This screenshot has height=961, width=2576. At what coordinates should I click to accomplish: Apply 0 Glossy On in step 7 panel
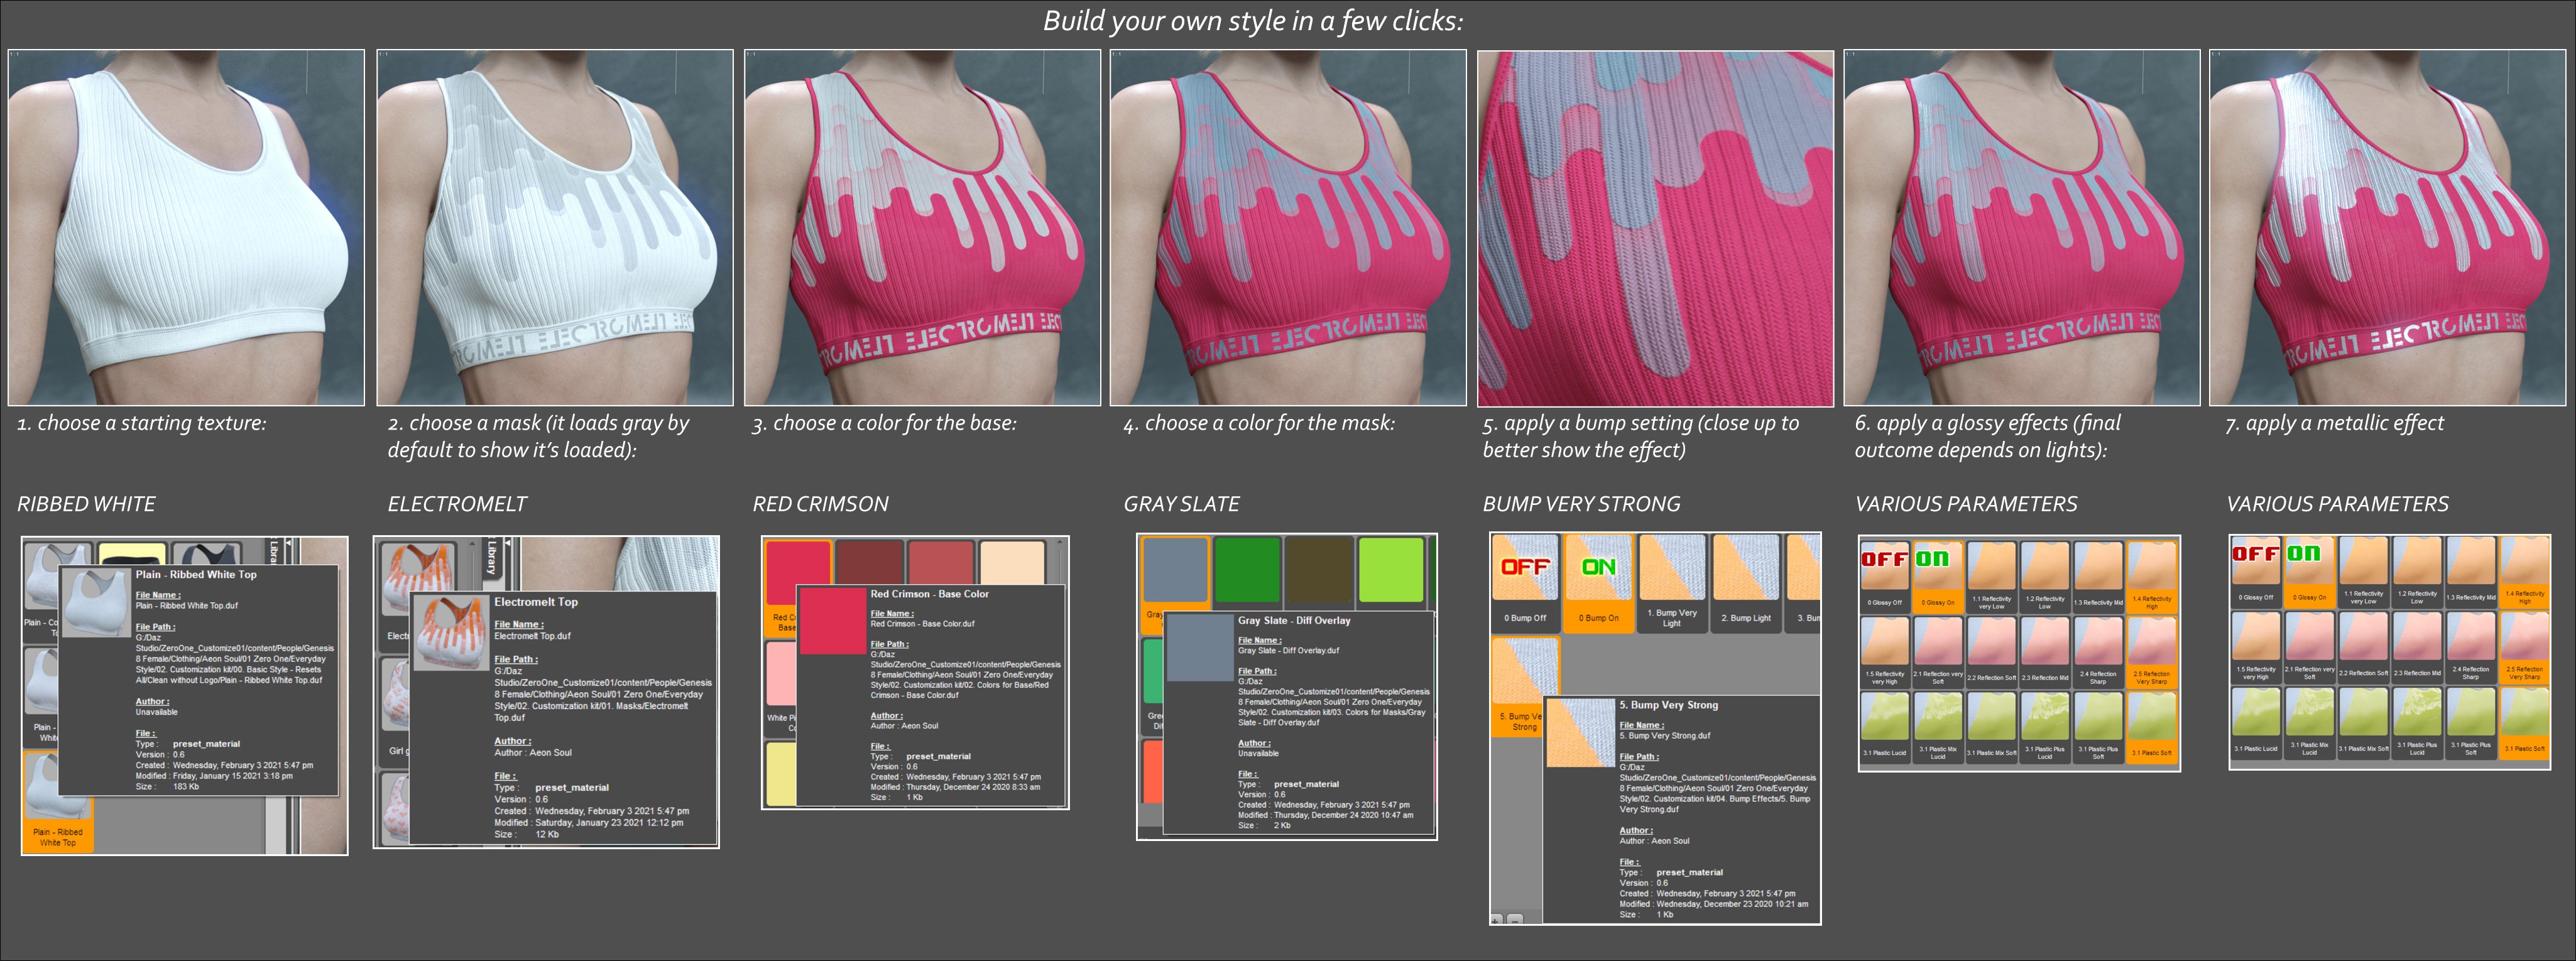(x=2309, y=572)
